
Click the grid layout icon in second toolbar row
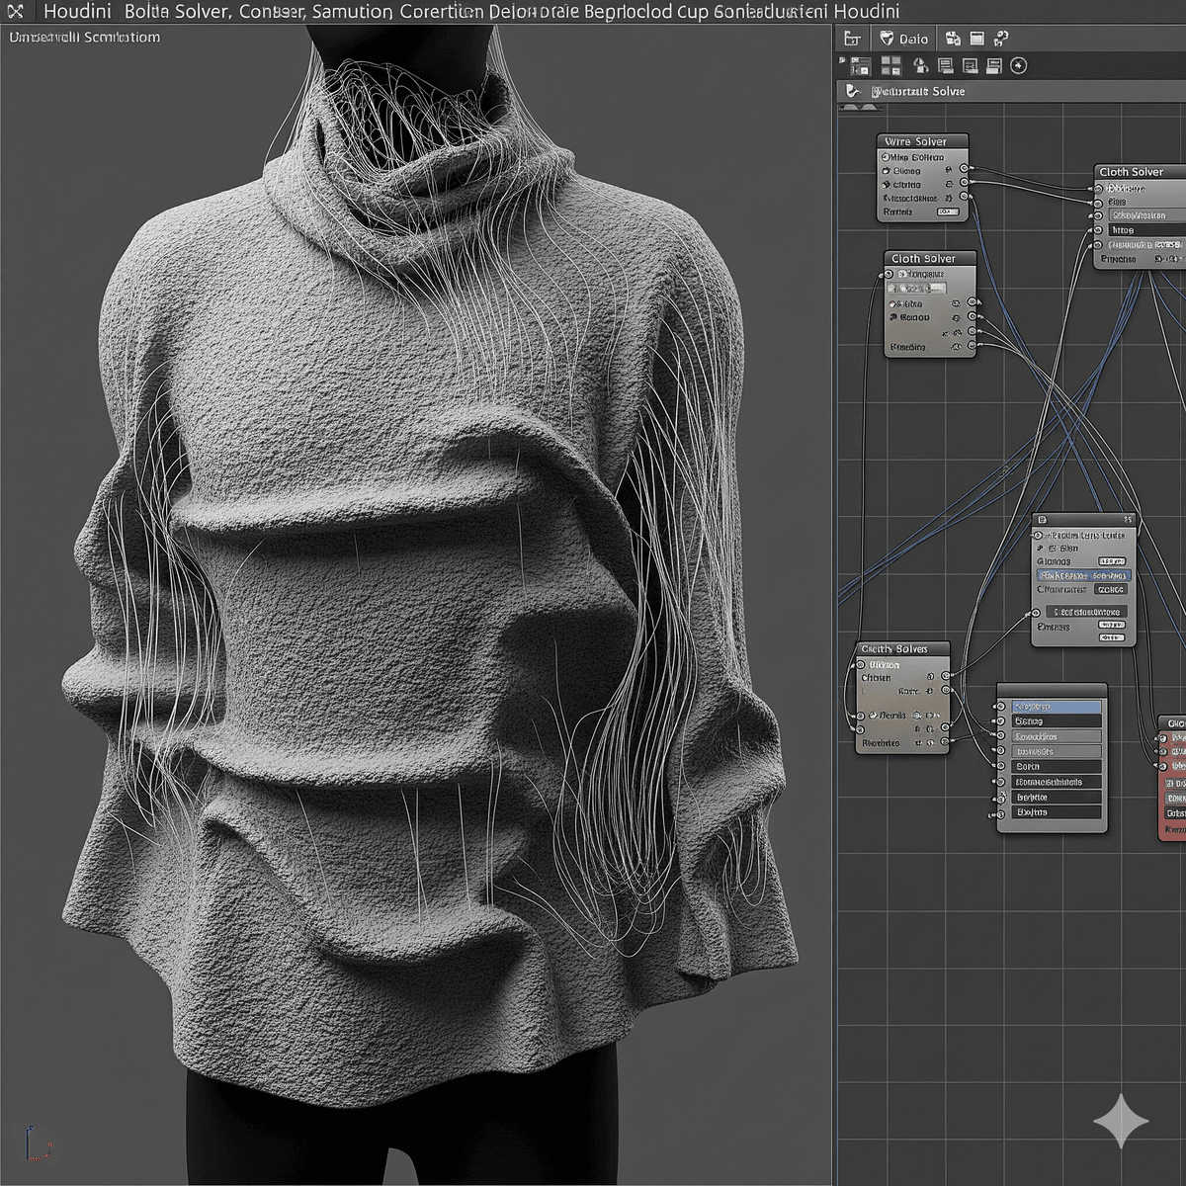coord(890,65)
